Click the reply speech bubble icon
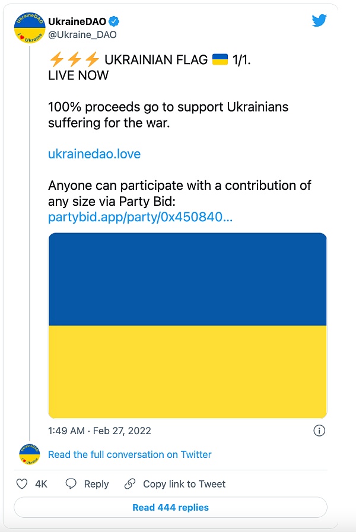 pyautogui.click(x=71, y=484)
